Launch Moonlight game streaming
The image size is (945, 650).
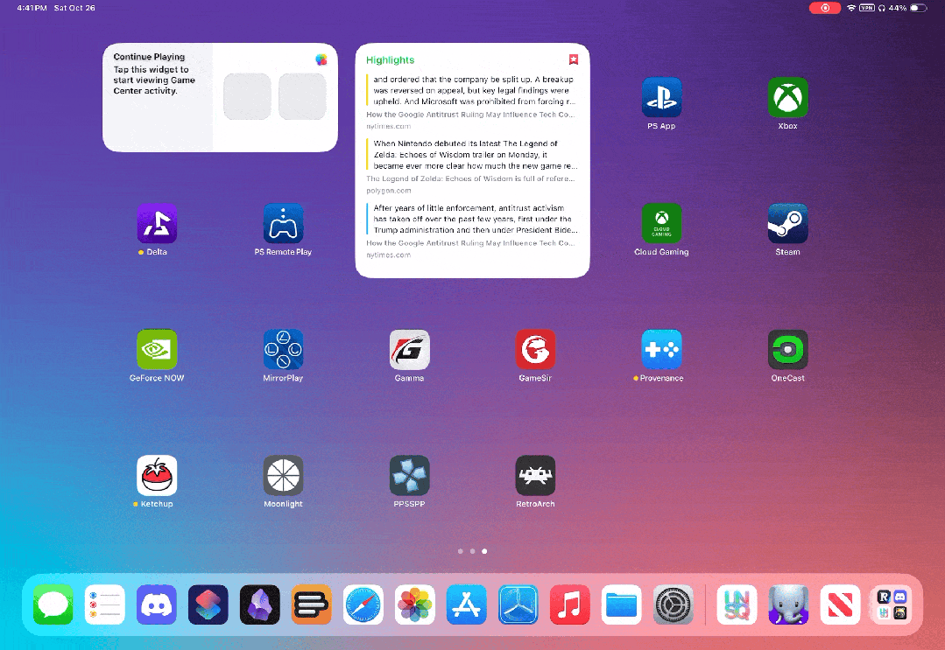click(x=283, y=475)
